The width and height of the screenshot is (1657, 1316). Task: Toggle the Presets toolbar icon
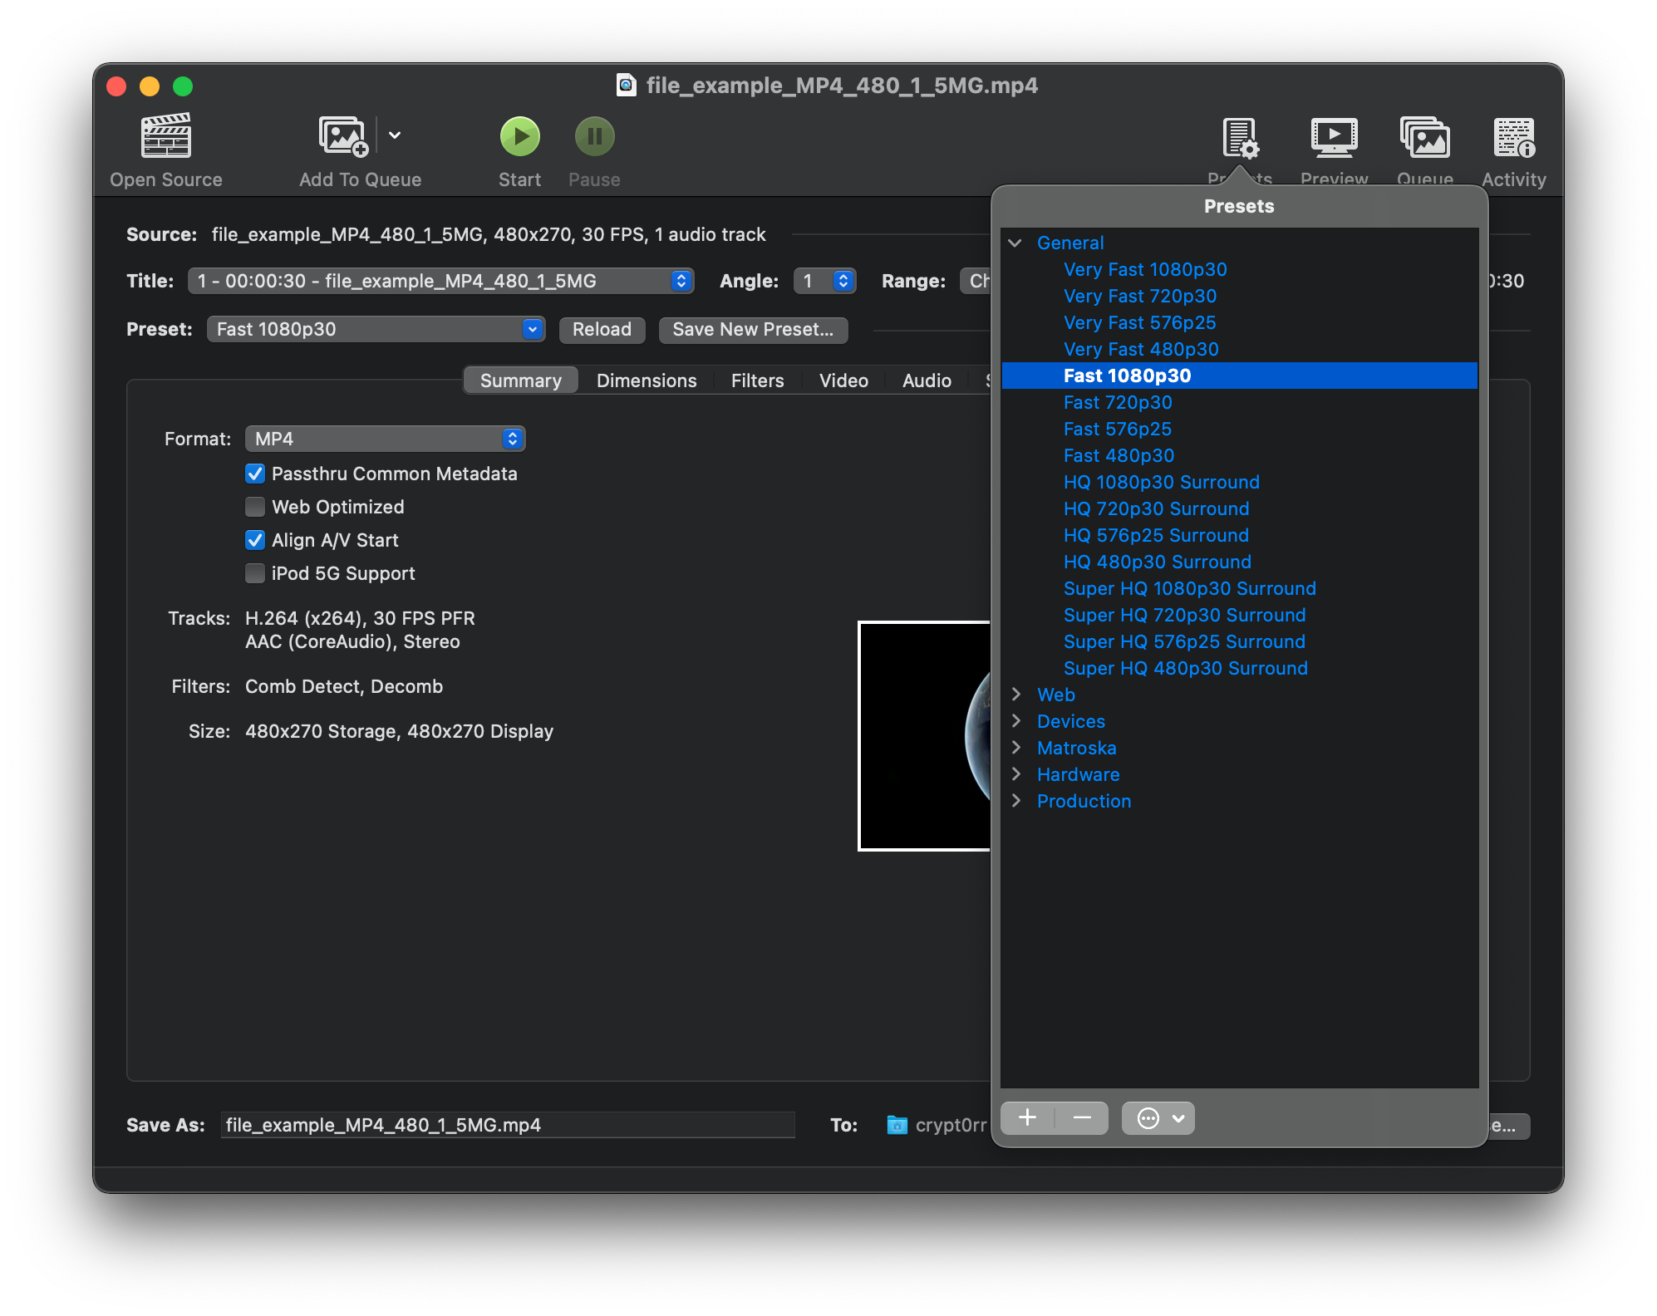click(1240, 138)
